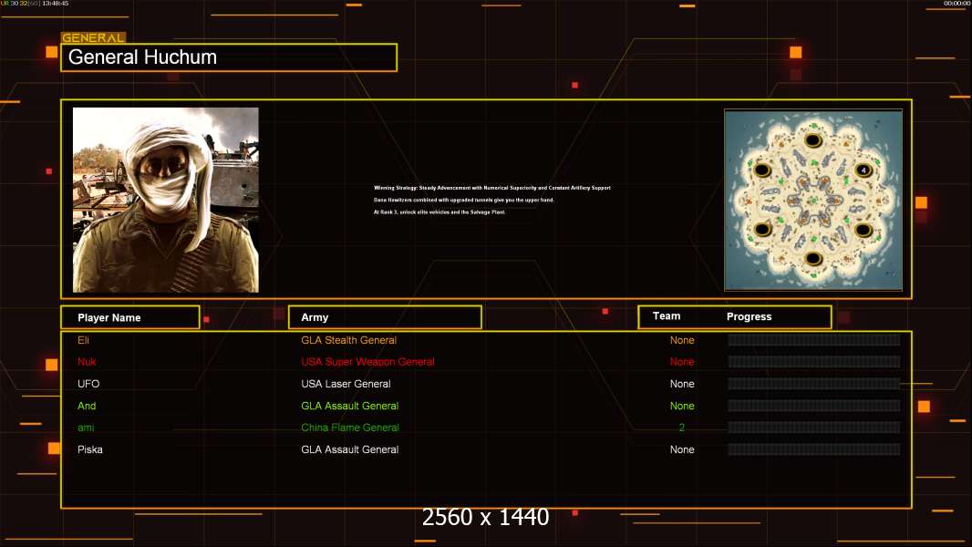Click And's GLA Assault General entry

click(x=349, y=406)
